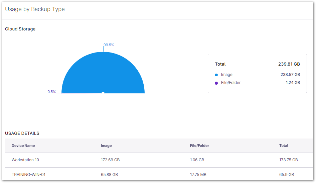Click the Usage by Backup Type heading

[35, 9]
